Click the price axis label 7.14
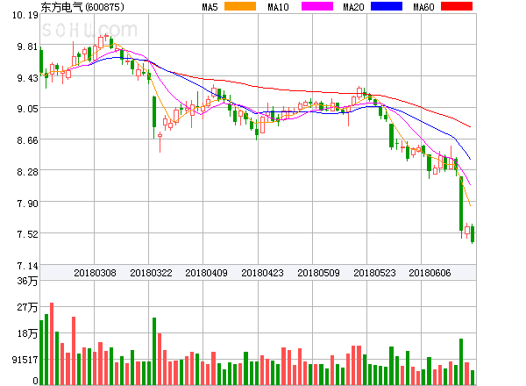This screenshot has height=386, width=526. tap(27, 266)
